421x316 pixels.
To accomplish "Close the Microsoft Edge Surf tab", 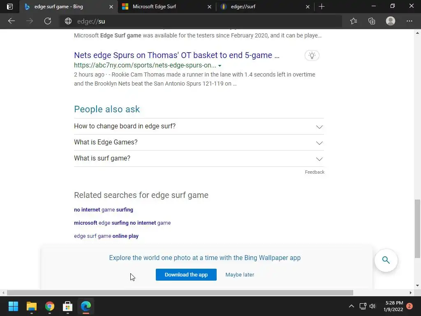I will coord(209,7).
